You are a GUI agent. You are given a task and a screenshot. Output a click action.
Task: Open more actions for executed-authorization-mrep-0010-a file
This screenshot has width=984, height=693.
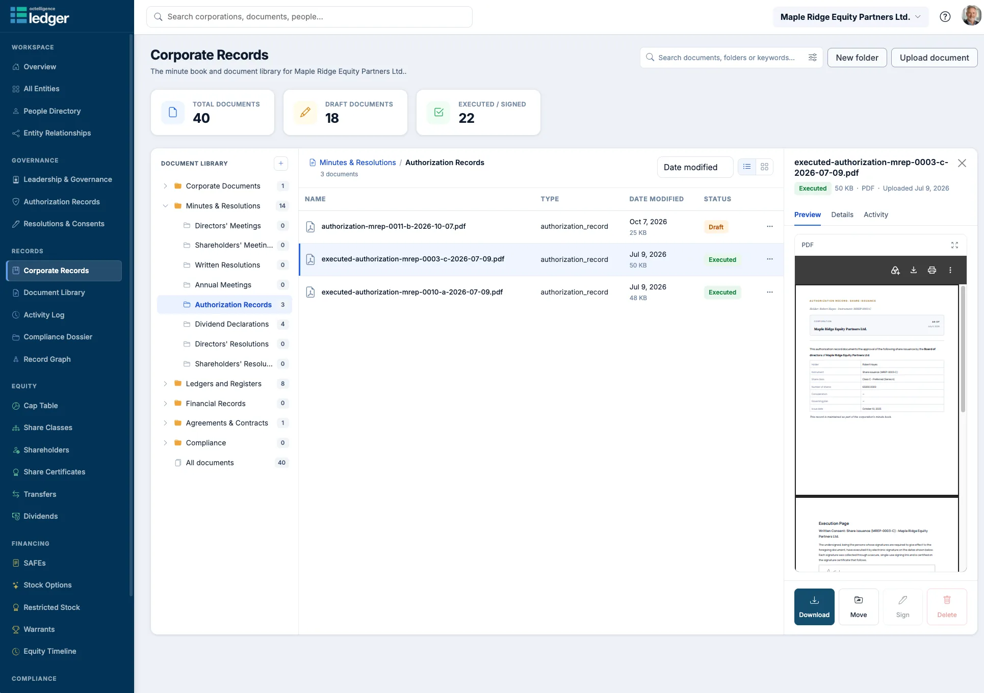pyautogui.click(x=770, y=292)
